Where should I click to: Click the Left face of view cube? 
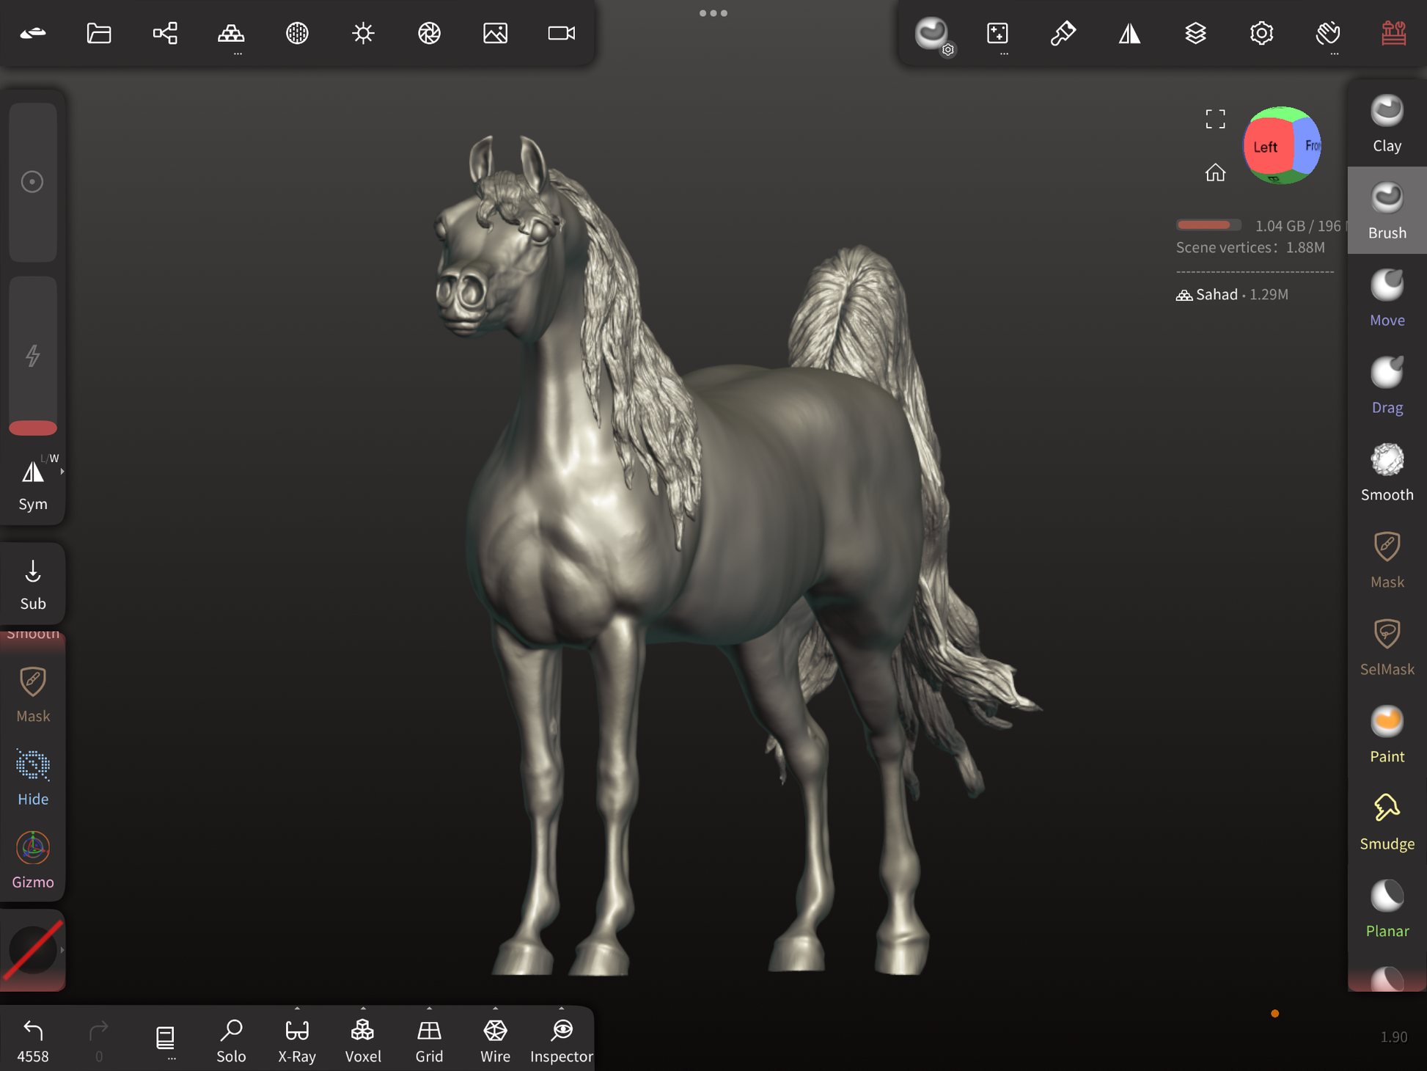click(x=1265, y=147)
